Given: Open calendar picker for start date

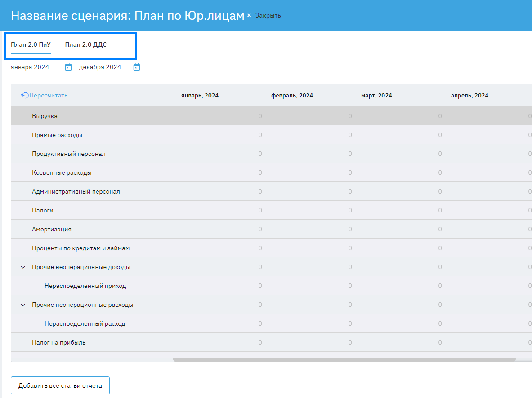Looking at the screenshot, I should (68, 67).
